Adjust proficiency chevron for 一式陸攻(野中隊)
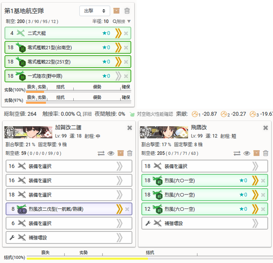This screenshot has width=273, height=263. (x=118, y=76)
